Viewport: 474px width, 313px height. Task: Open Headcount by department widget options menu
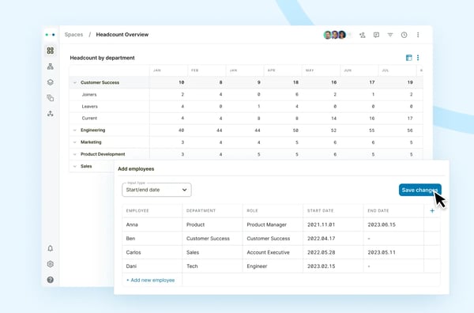click(418, 58)
